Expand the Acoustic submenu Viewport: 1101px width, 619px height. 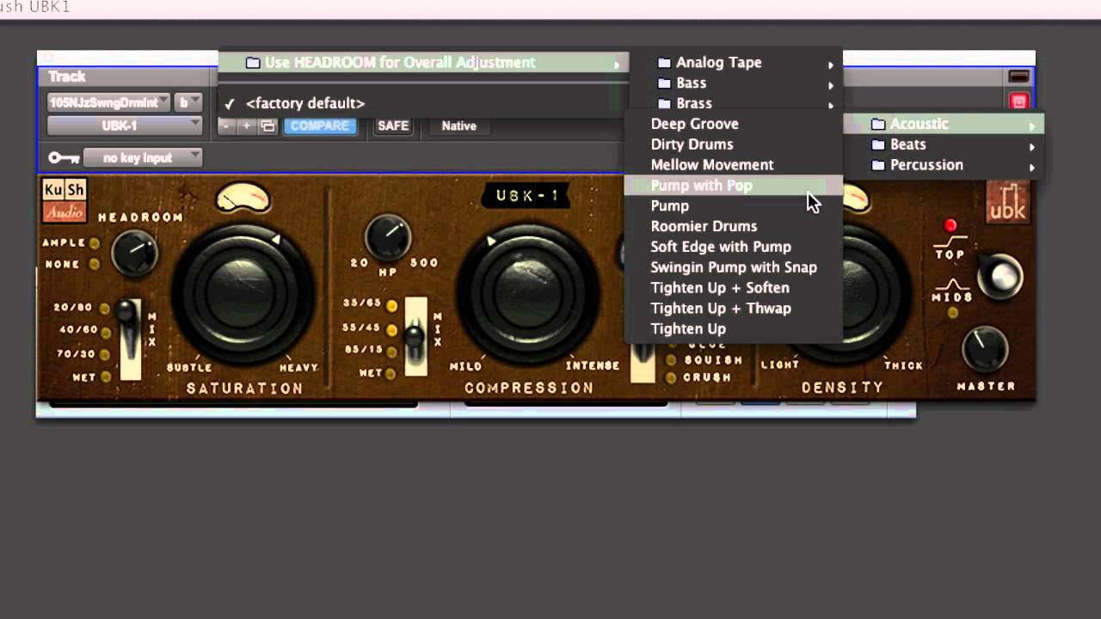point(944,124)
